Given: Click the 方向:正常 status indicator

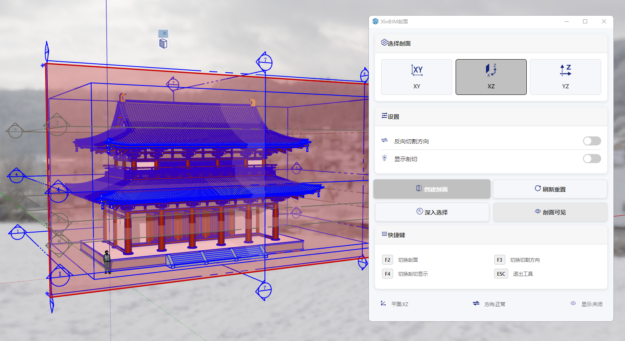Looking at the screenshot, I should click(x=489, y=304).
